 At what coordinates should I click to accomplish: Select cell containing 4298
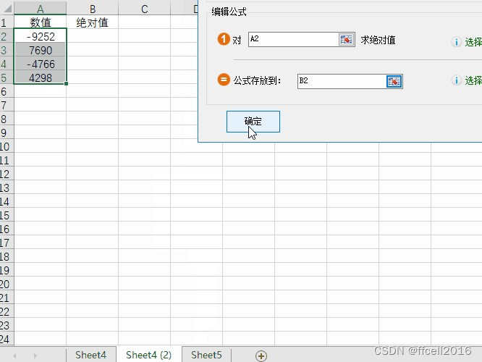coord(41,77)
